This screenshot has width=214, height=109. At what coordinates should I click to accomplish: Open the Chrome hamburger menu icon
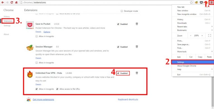tap(211, 3)
